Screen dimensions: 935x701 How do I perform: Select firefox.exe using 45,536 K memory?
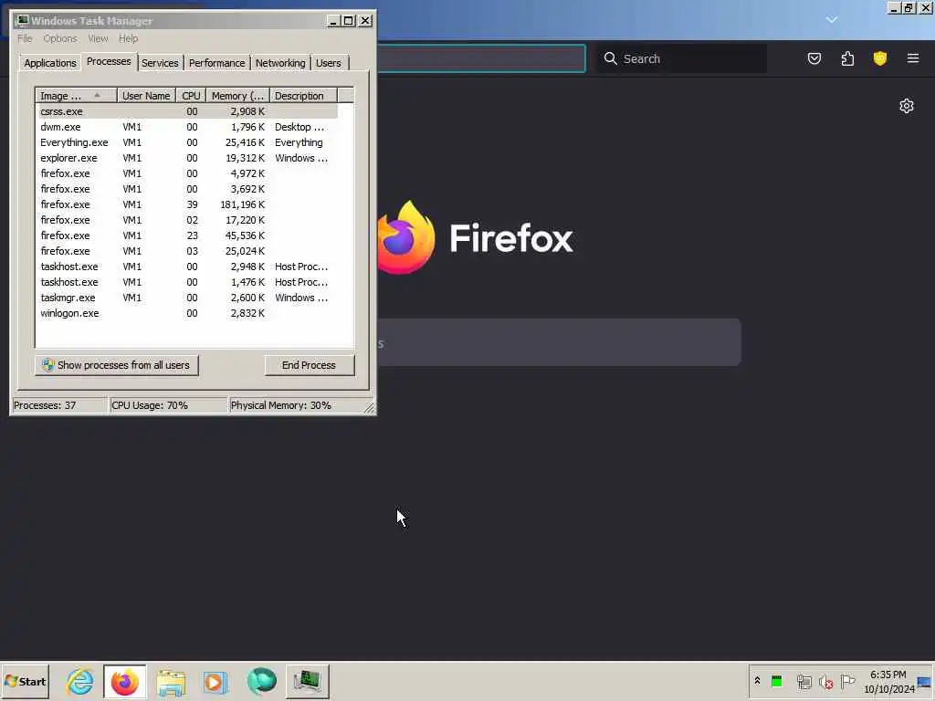pyautogui.click(x=188, y=235)
